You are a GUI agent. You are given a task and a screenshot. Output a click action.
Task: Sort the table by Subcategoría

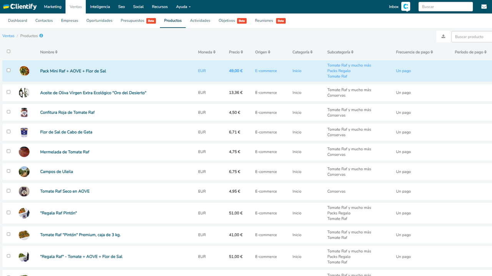(x=341, y=52)
